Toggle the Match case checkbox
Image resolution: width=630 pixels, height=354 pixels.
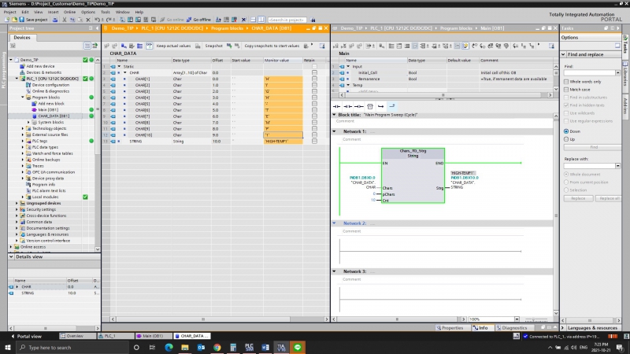(566, 90)
